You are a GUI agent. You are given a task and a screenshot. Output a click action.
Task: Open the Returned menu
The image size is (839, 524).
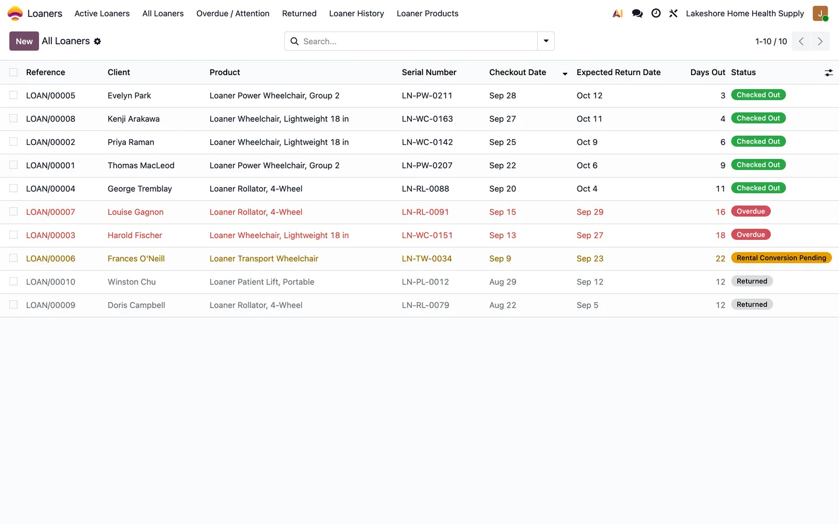(299, 13)
